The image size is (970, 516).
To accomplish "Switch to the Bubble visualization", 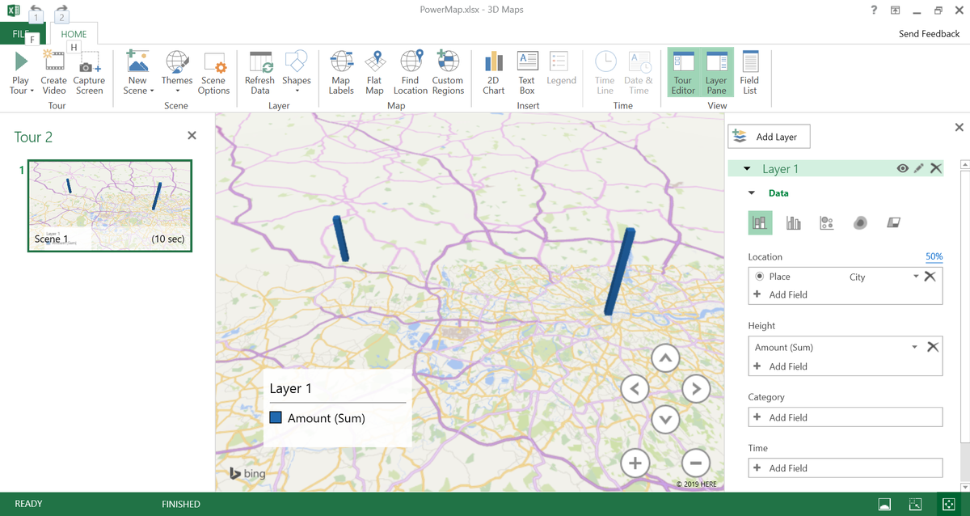I will point(826,222).
